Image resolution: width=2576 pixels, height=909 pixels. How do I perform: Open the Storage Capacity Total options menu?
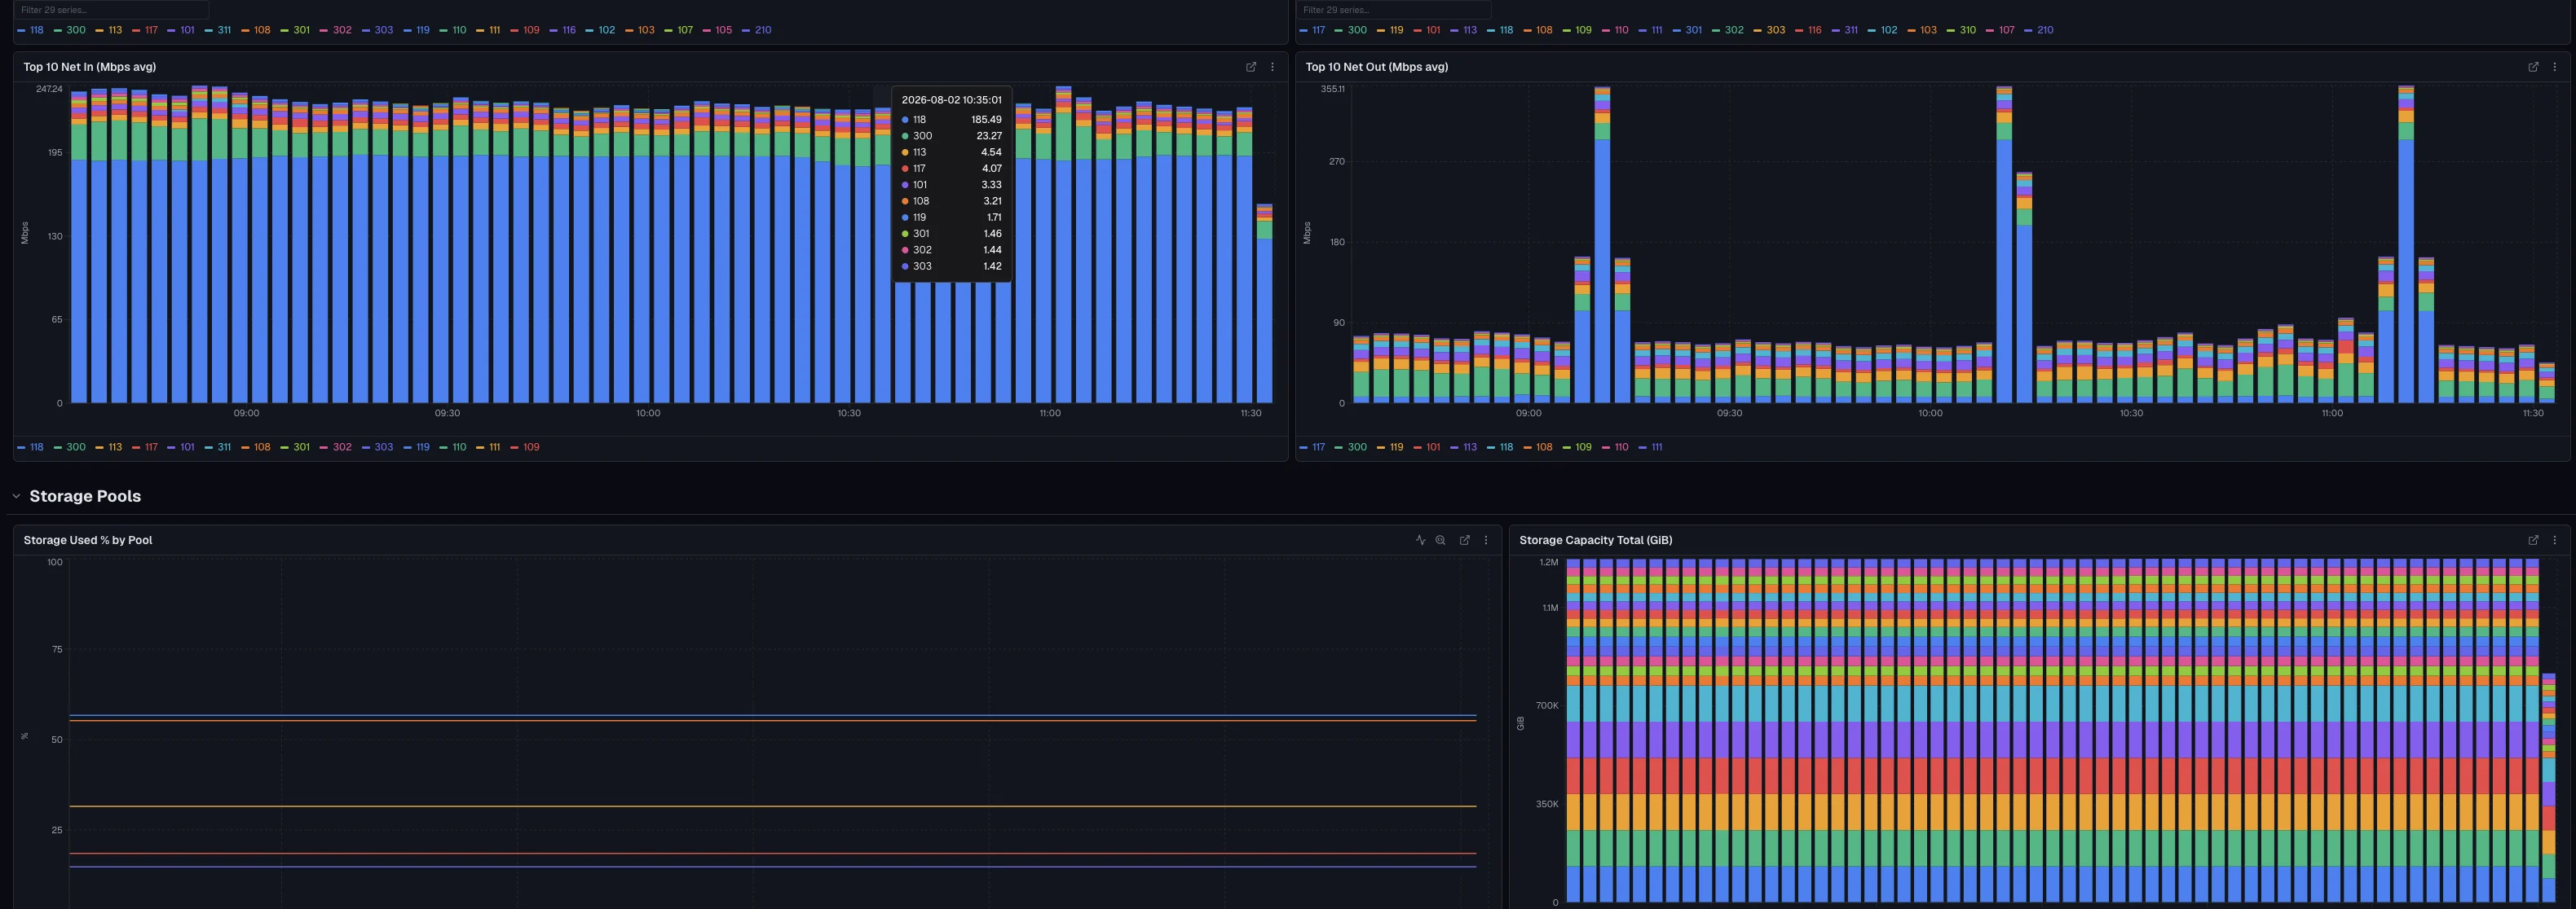pyautogui.click(x=2554, y=540)
